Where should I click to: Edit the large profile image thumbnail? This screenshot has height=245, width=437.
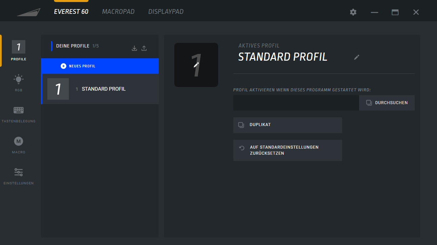tap(196, 65)
